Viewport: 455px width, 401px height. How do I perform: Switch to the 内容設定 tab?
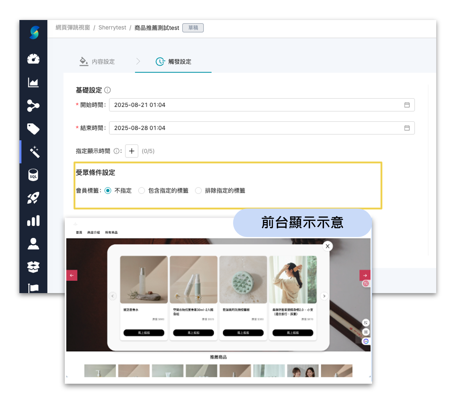[x=103, y=62]
